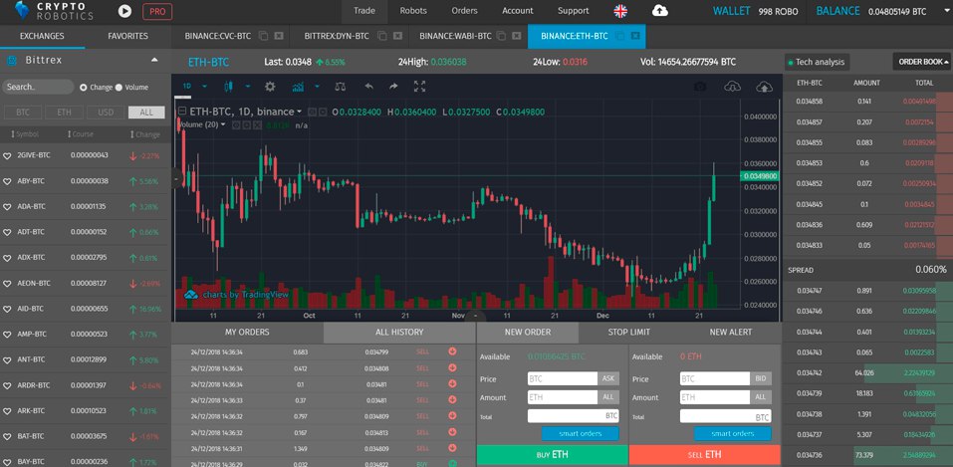Click the red icon on 0.034808 SELL row
Screen dimensions: 953x467
click(452, 367)
